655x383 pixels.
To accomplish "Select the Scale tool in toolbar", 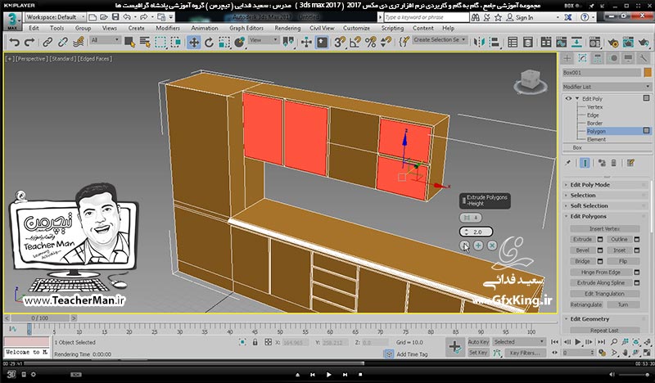I will point(224,43).
